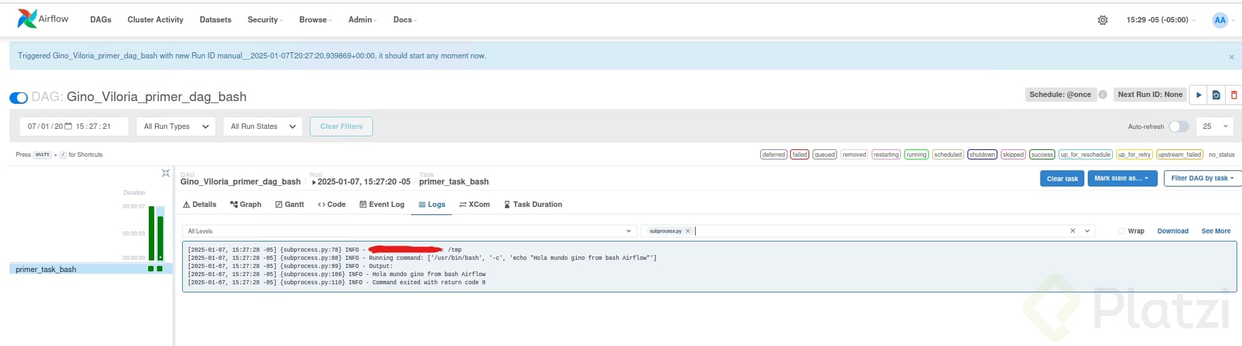Viewport: 1242px width, 346px height.
Task: Clear the subprocess.py filter chip
Action: point(688,231)
